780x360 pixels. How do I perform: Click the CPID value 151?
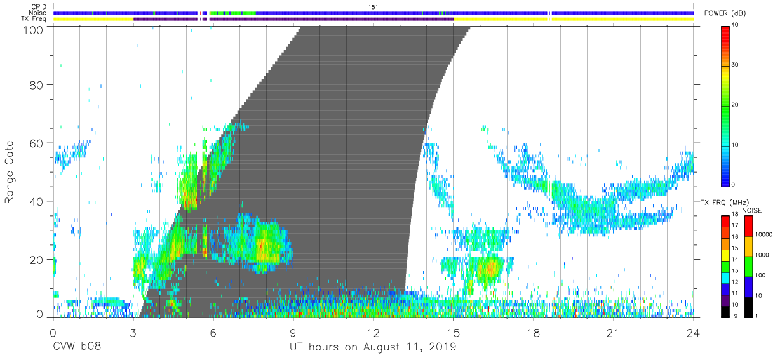click(373, 7)
